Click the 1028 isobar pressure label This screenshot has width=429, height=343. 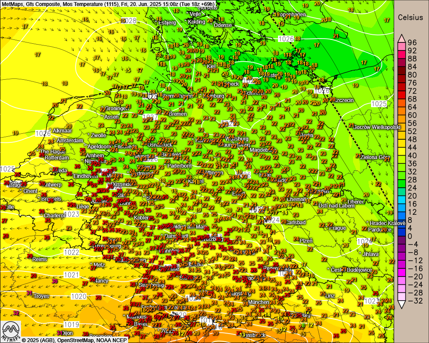129,21
